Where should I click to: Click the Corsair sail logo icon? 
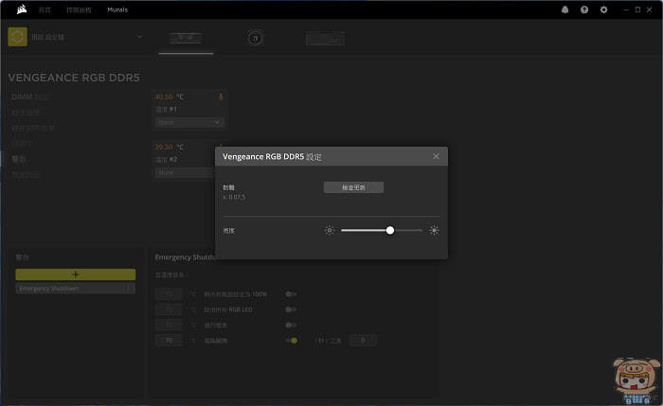(22, 9)
